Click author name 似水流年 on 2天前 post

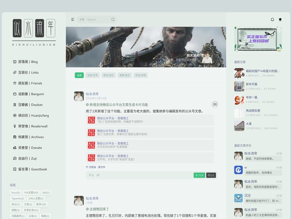coord(92,198)
